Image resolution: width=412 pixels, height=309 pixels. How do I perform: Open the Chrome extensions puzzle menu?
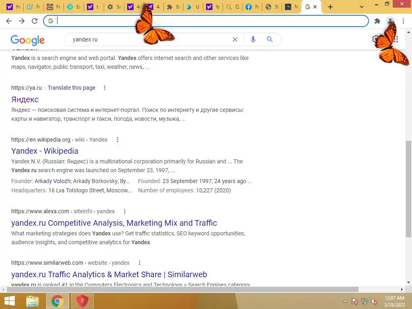[377, 21]
